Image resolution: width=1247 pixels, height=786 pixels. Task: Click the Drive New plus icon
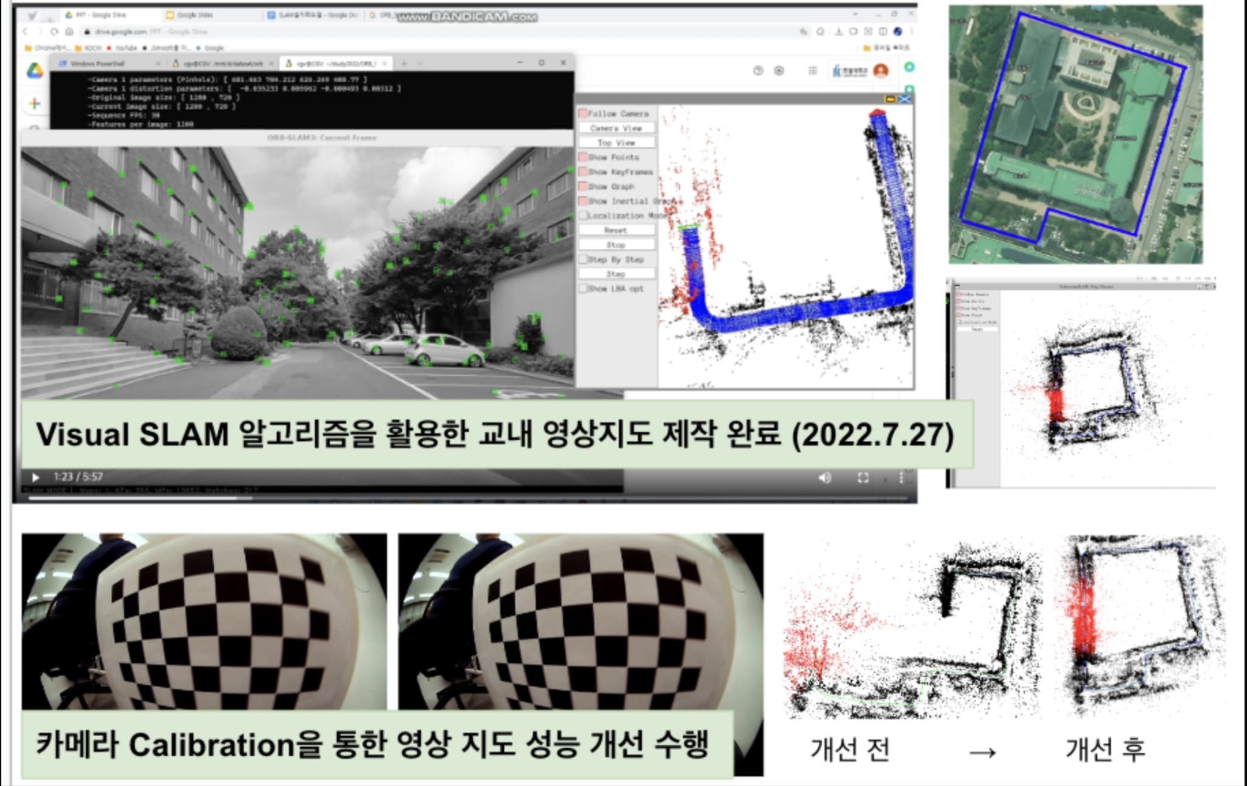pyautogui.click(x=35, y=104)
